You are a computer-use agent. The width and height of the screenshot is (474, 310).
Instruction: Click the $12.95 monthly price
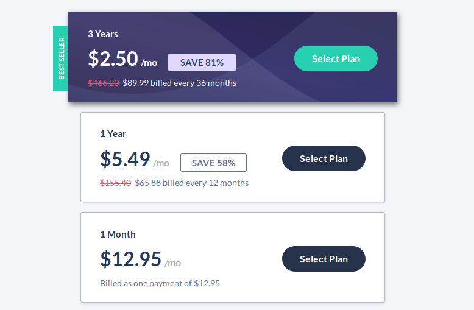point(131,259)
